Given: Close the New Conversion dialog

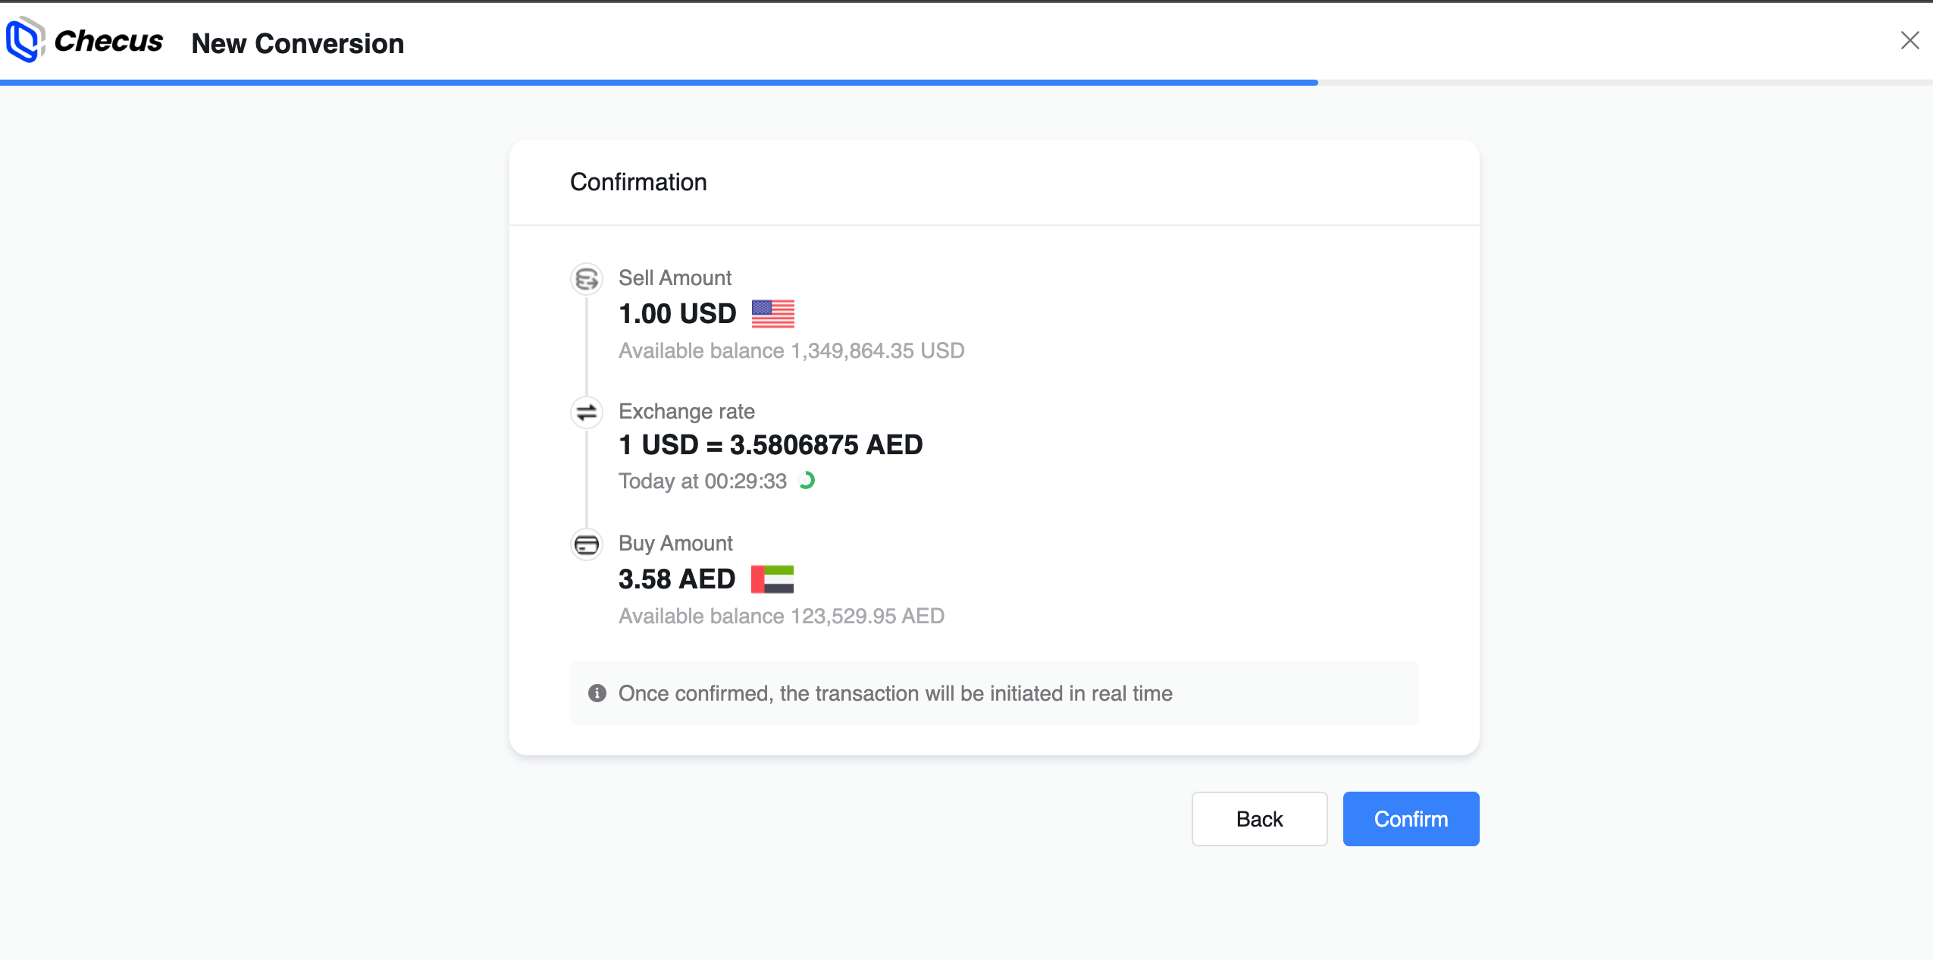Looking at the screenshot, I should [1910, 40].
